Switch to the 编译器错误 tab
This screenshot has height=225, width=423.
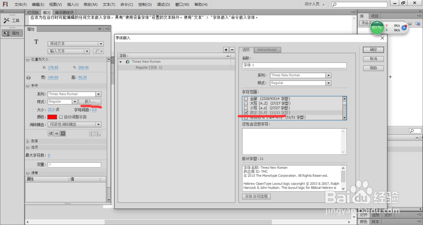pyautogui.click(x=64, y=12)
